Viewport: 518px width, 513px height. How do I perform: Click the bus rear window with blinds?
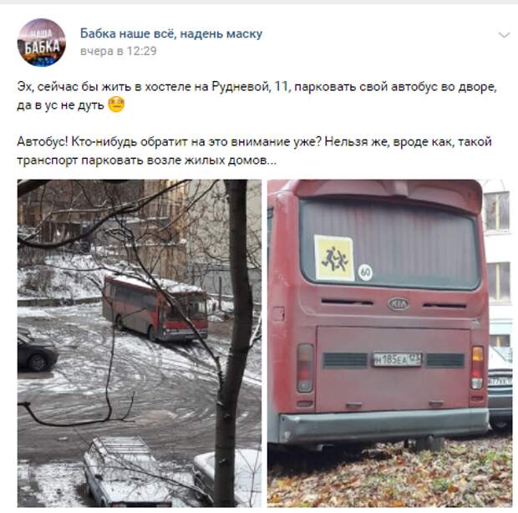coord(390,244)
